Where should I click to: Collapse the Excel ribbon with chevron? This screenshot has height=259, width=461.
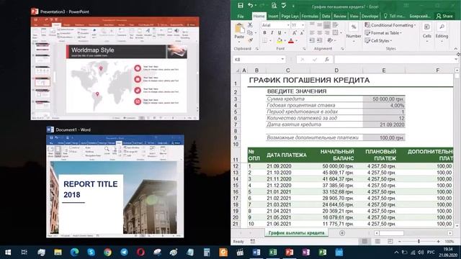(x=456, y=49)
